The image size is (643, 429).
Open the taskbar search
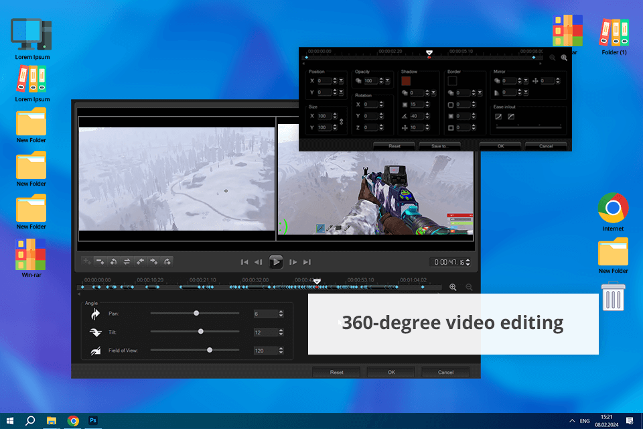(x=30, y=421)
